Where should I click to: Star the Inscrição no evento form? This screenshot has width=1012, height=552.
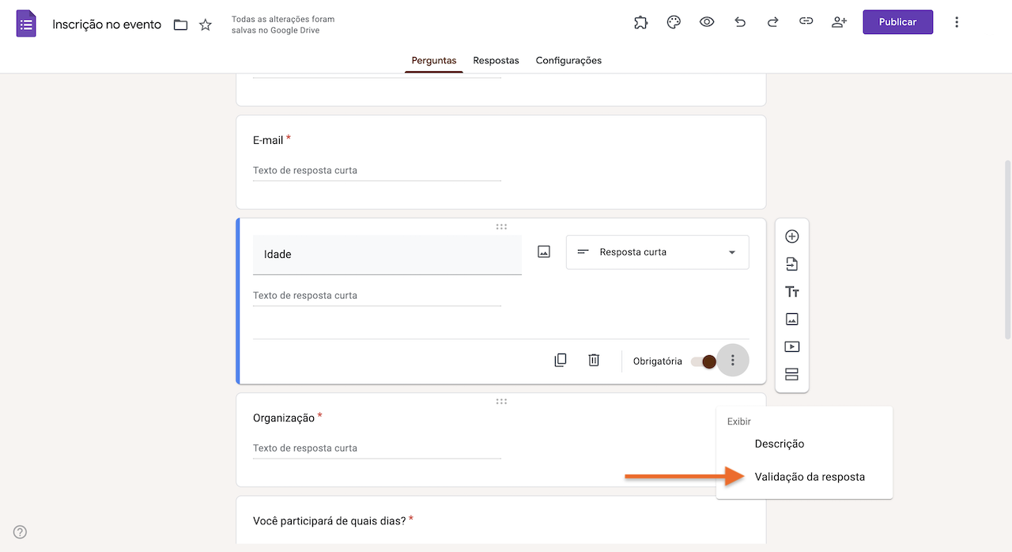click(205, 25)
